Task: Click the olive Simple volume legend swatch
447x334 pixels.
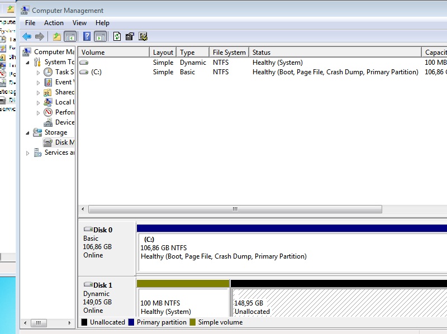Action: [x=193, y=322]
